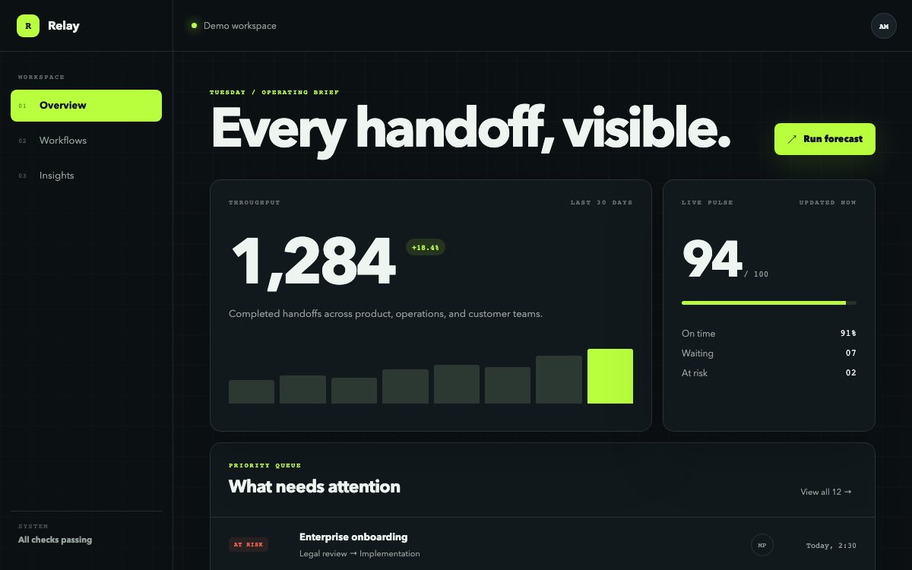
Task: Select the At risk 02 row
Action: tap(769, 373)
